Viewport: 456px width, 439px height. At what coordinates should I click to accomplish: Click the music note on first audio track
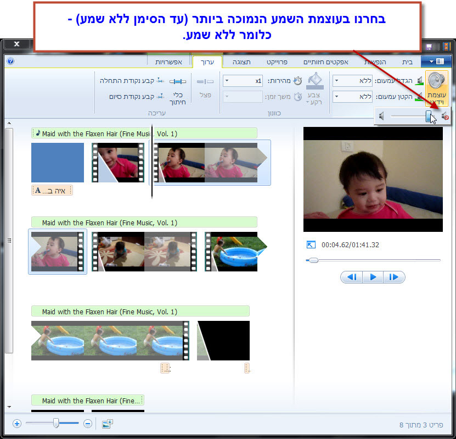[38, 133]
